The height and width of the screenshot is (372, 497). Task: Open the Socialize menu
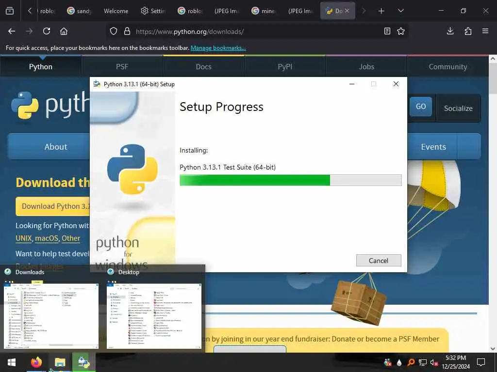tap(458, 108)
